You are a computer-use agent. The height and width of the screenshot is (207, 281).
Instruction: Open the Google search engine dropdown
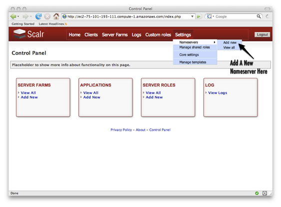[210, 16]
